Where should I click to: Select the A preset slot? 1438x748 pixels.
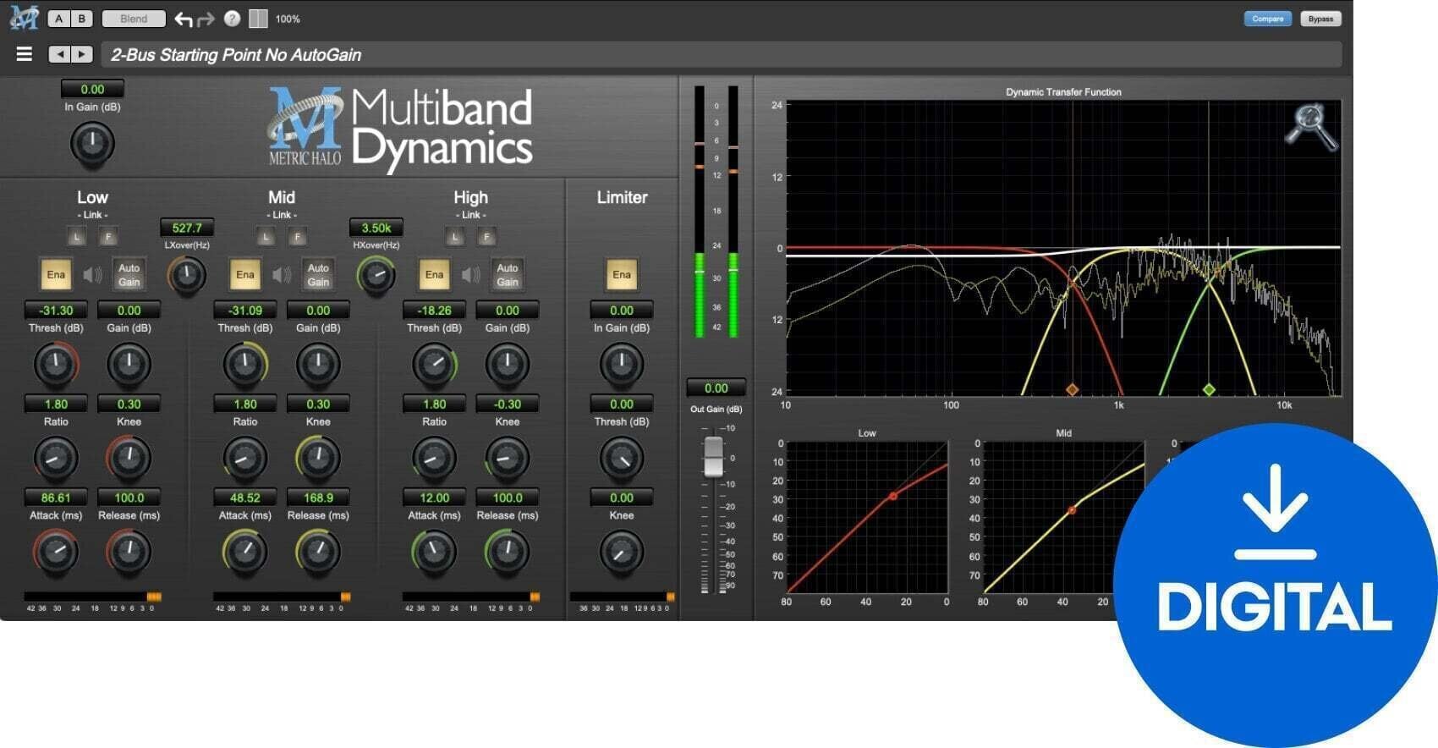(x=59, y=19)
